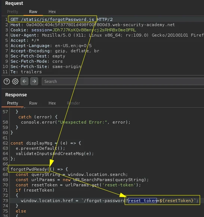The width and height of the screenshot is (204, 217).
Task: Open the Request Hex tab
Action: (52, 12)
